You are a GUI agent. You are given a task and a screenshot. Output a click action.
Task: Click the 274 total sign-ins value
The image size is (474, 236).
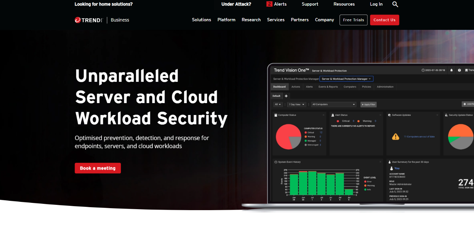pos(466,182)
